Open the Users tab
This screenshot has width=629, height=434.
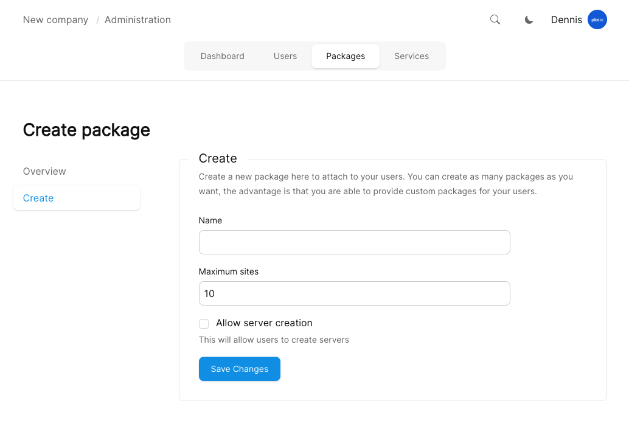(285, 56)
